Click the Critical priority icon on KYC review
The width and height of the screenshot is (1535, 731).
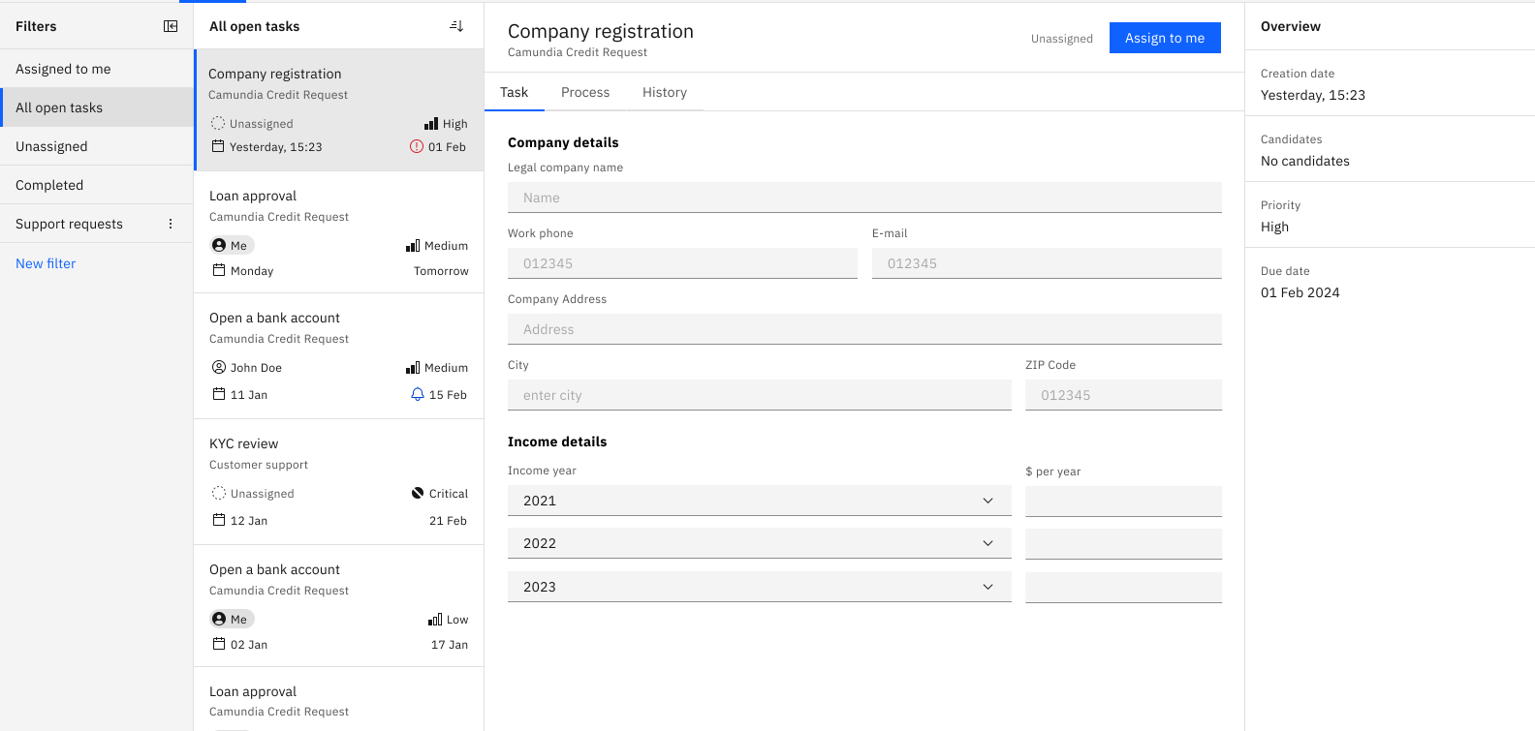pos(418,494)
